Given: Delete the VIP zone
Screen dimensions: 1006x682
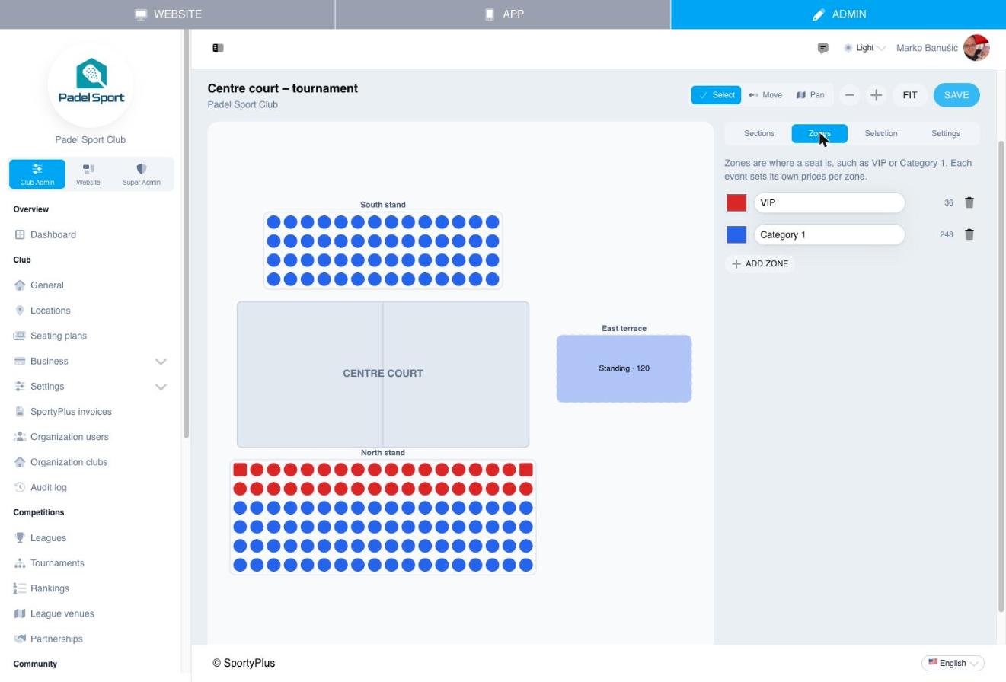Looking at the screenshot, I should pos(969,202).
